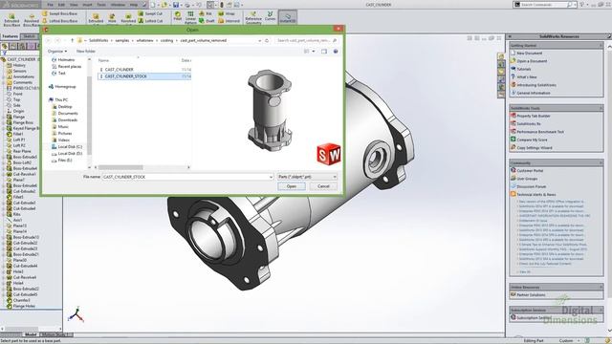Select CAST_CYLINDER file in list
This screenshot has width=612, height=344.
pyautogui.click(x=119, y=70)
